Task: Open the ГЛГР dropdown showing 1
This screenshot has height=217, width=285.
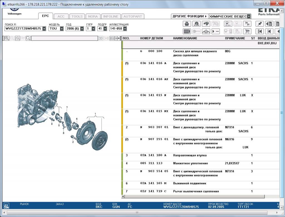Action: [93, 29]
